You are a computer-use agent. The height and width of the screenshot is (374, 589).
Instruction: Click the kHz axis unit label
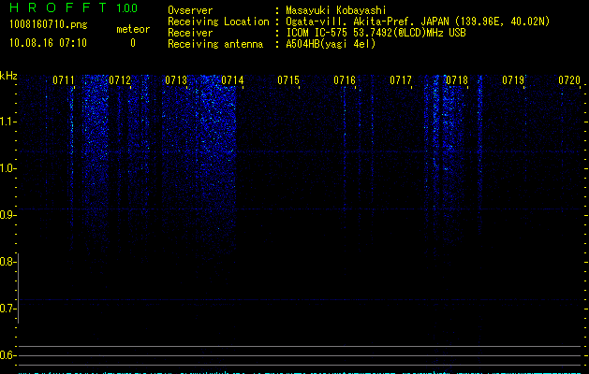(x=8, y=76)
